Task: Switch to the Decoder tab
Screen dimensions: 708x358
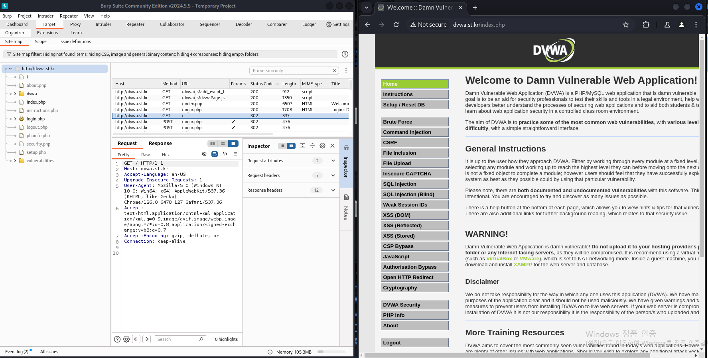Action: [x=244, y=24]
